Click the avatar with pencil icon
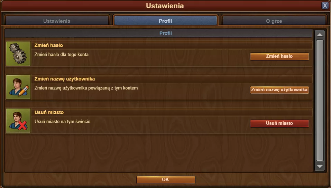 click(x=18, y=87)
